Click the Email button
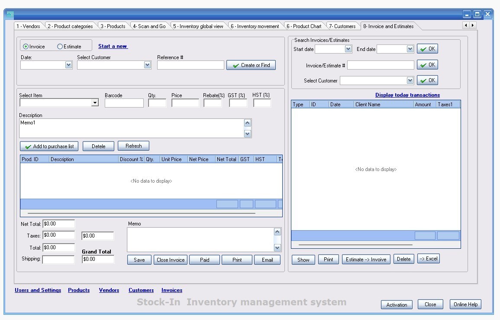Image resolution: width=500 pixels, height=320 pixels. pyautogui.click(x=267, y=260)
